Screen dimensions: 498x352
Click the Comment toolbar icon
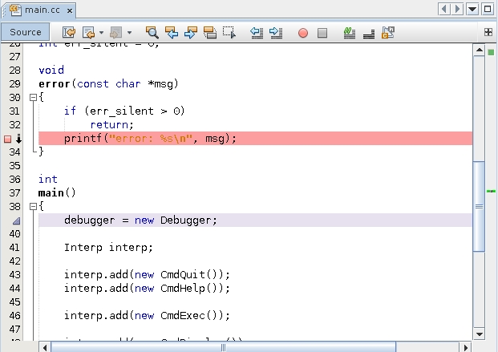click(x=369, y=32)
